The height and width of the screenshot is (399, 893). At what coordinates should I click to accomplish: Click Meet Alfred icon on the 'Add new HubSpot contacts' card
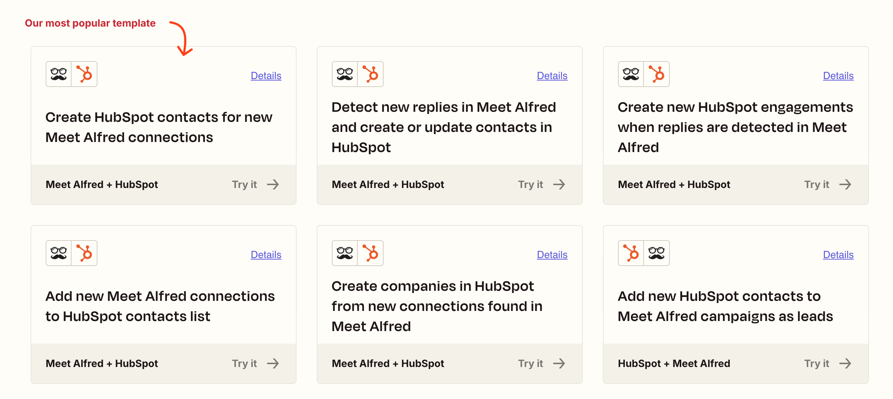[x=657, y=253]
